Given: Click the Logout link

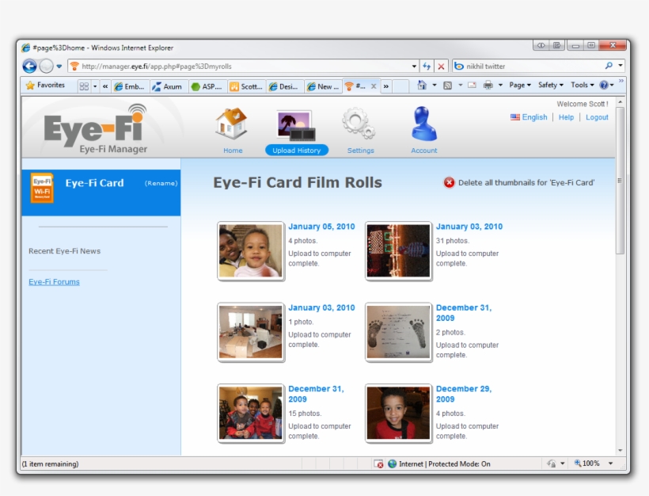Looking at the screenshot, I should (x=597, y=116).
